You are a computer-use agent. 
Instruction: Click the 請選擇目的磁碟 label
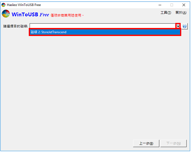pyautogui.click(x=16, y=26)
